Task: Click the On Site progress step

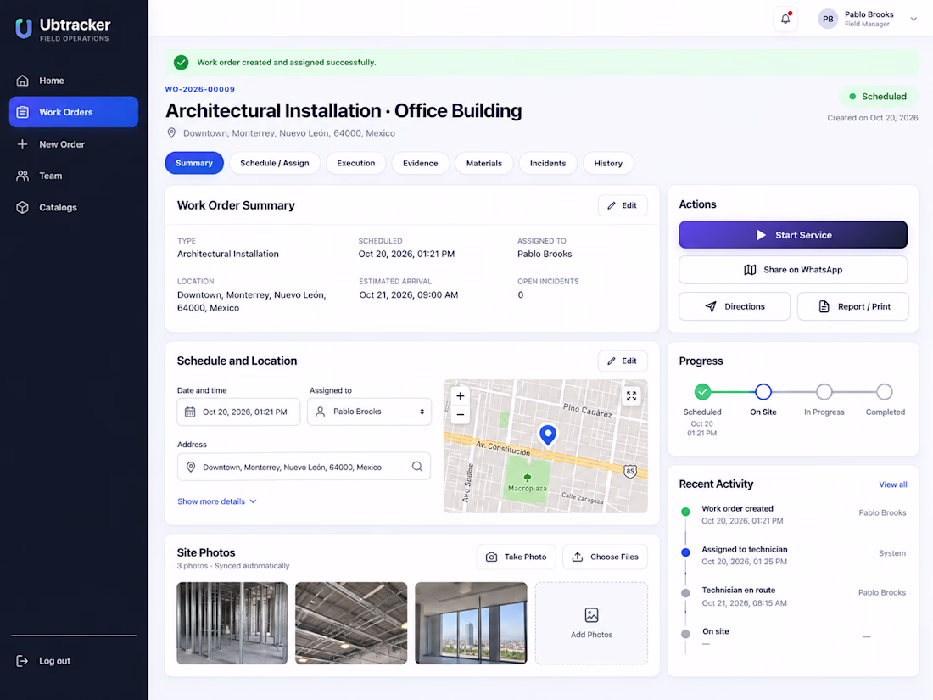Action: point(763,392)
